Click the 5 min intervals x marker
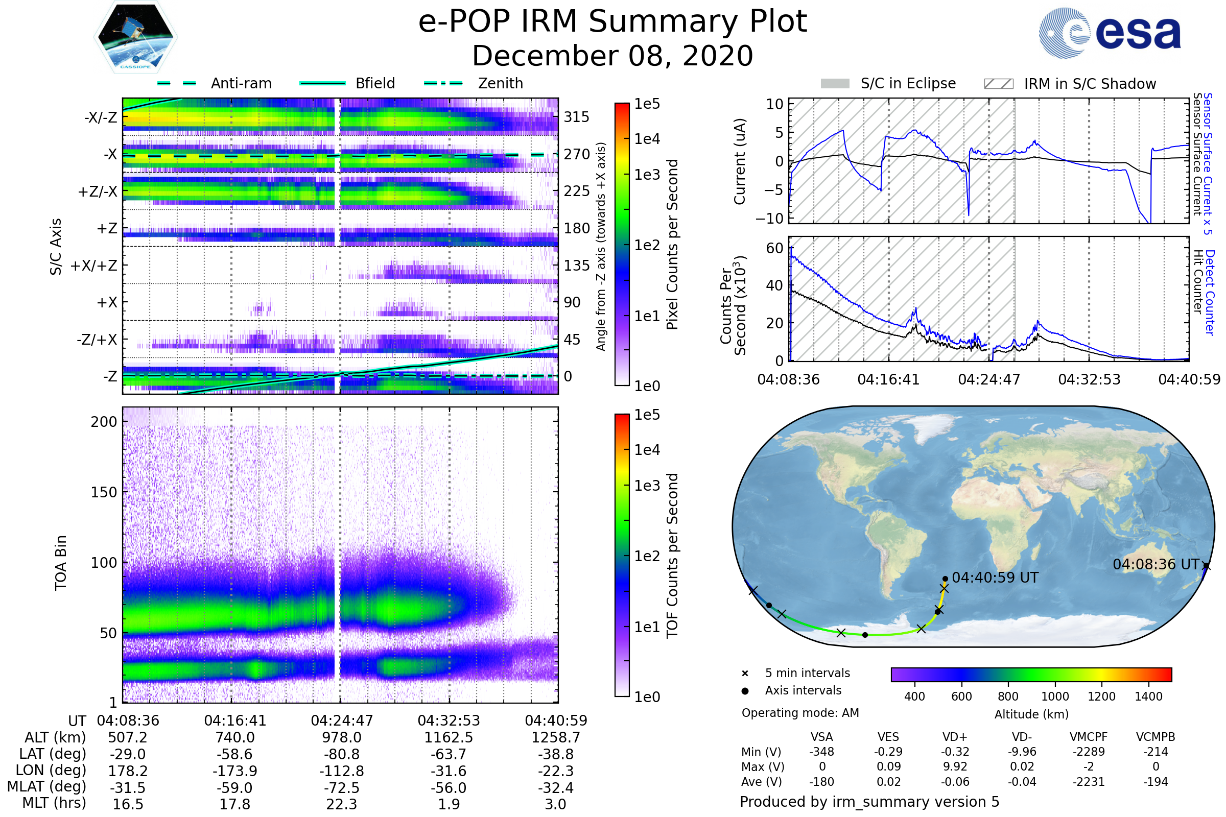 (x=745, y=674)
